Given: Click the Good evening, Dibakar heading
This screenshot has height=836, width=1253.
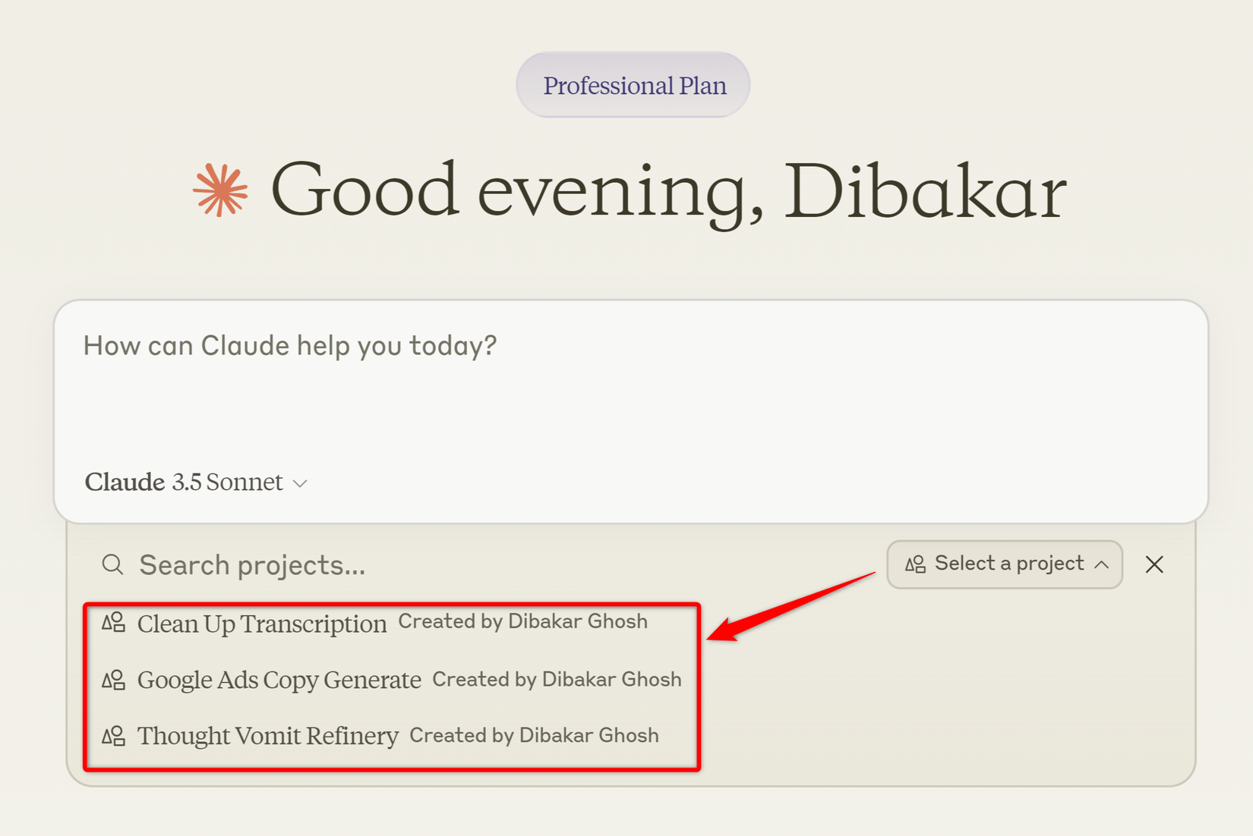Looking at the screenshot, I should click(x=668, y=191).
